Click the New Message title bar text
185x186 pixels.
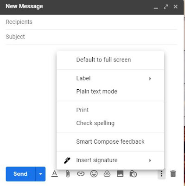click(x=24, y=7)
